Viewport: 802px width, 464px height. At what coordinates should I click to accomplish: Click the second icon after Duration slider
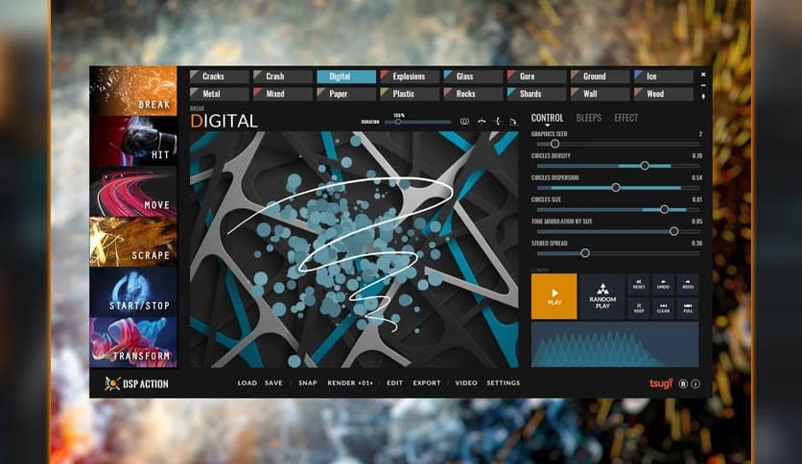coord(482,122)
